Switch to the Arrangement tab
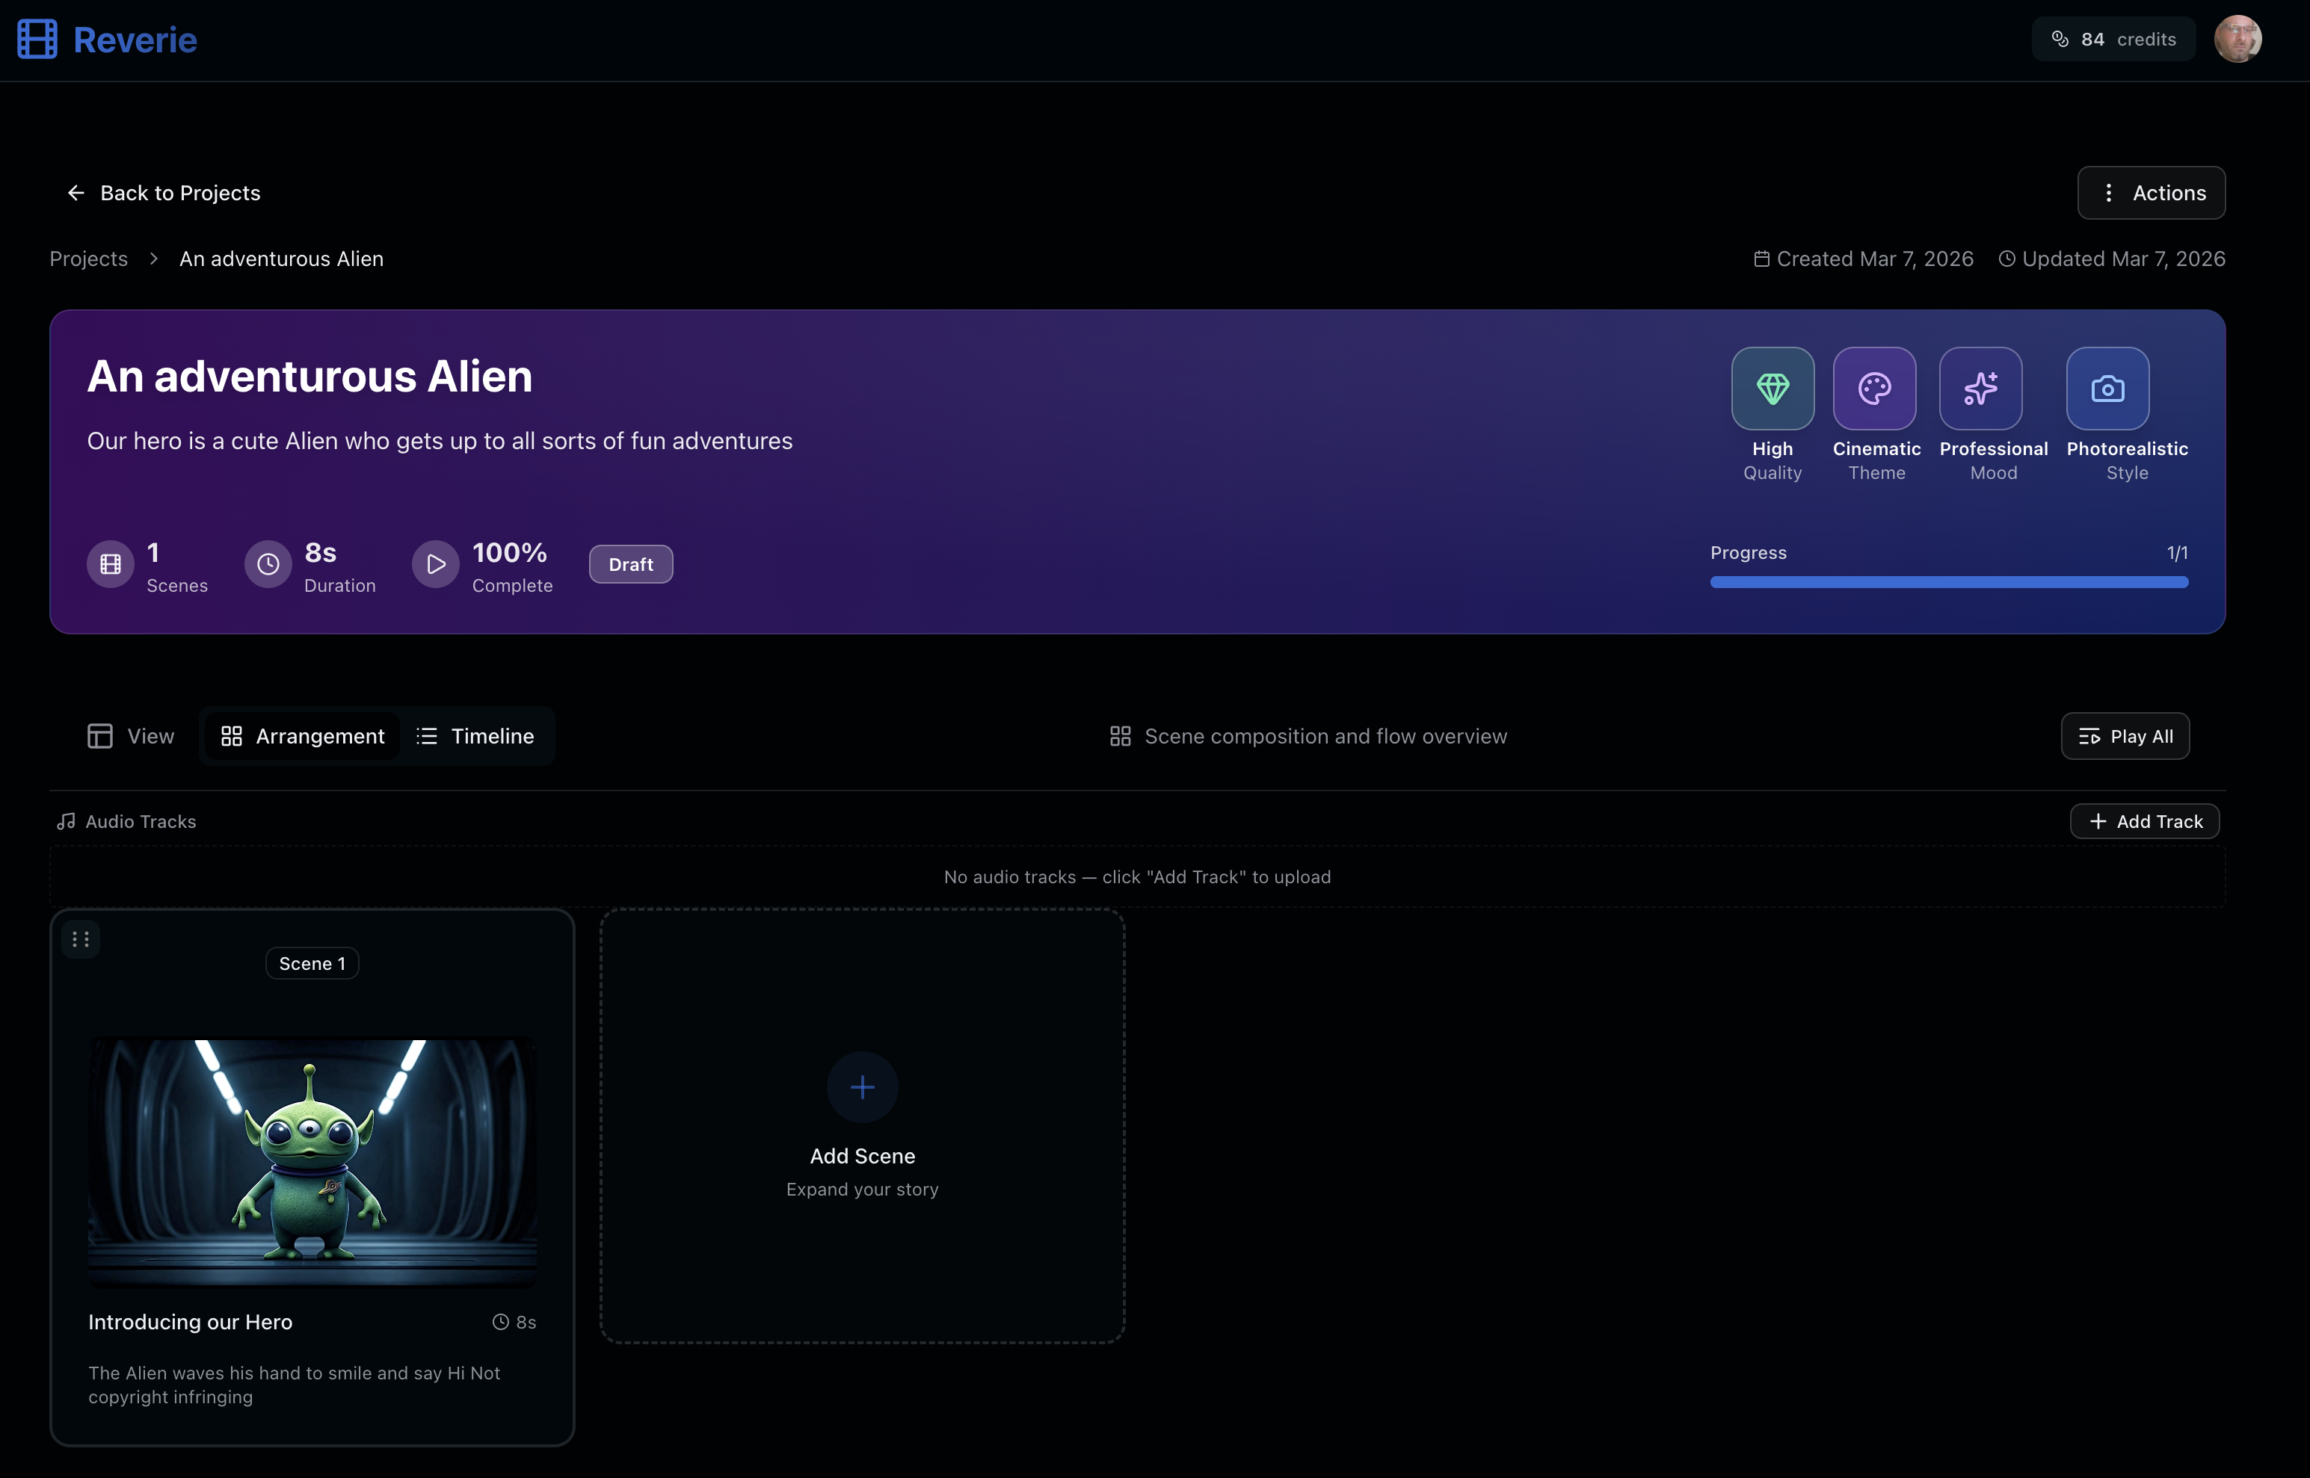The width and height of the screenshot is (2310, 1478). pyautogui.click(x=303, y=736)
